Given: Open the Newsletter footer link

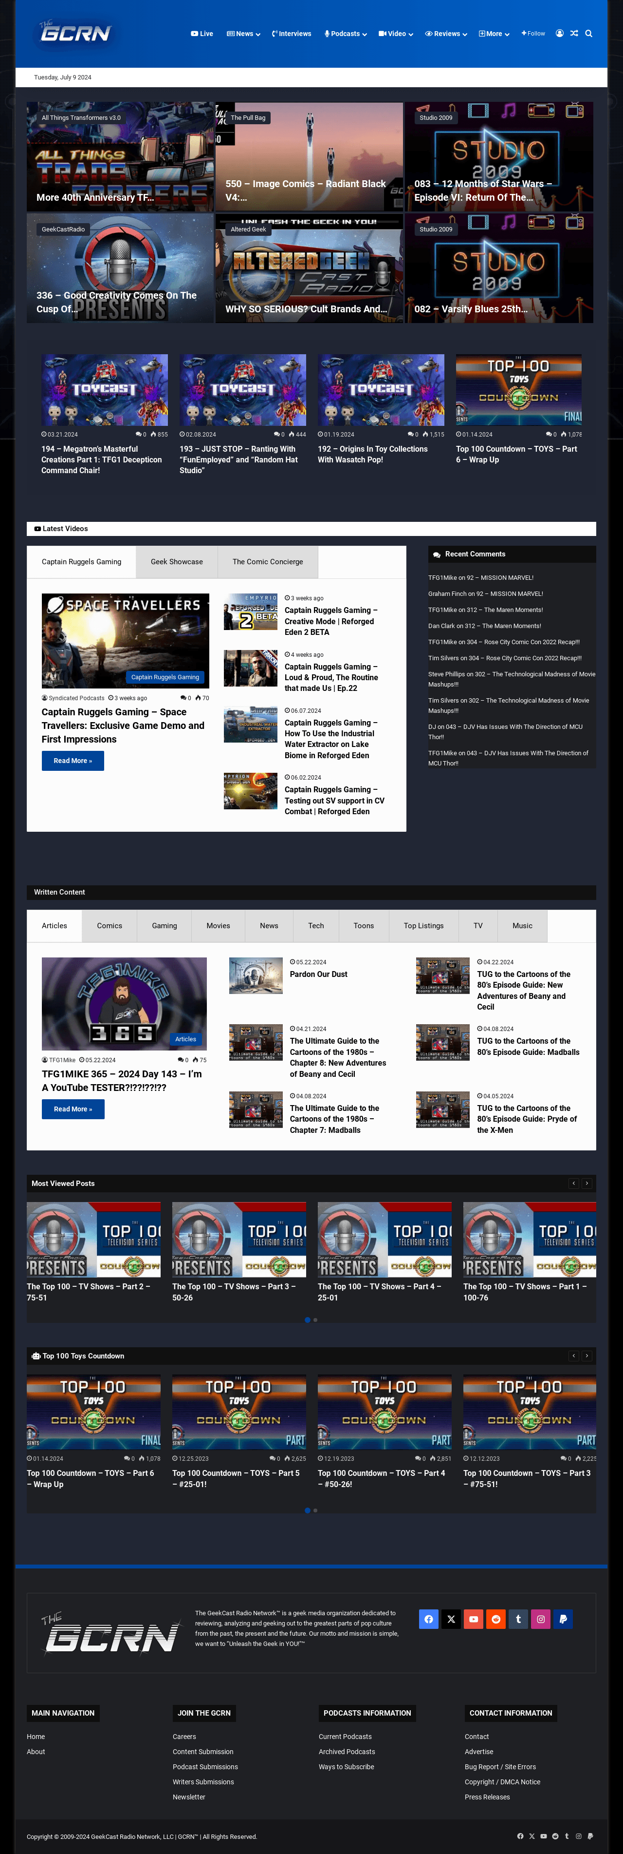Looking at the screenshot, I should click(x=189, y=1797).
